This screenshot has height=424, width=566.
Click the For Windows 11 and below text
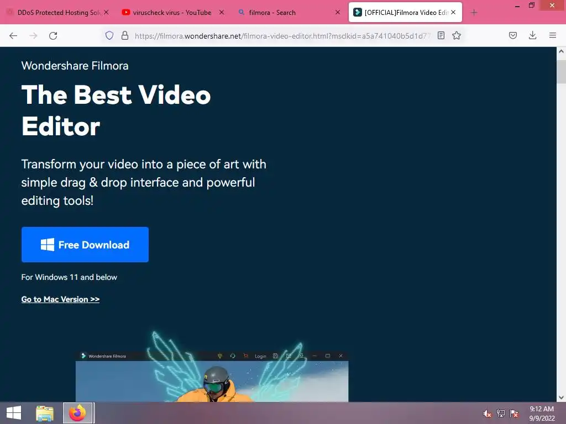(x=69, y=277)
